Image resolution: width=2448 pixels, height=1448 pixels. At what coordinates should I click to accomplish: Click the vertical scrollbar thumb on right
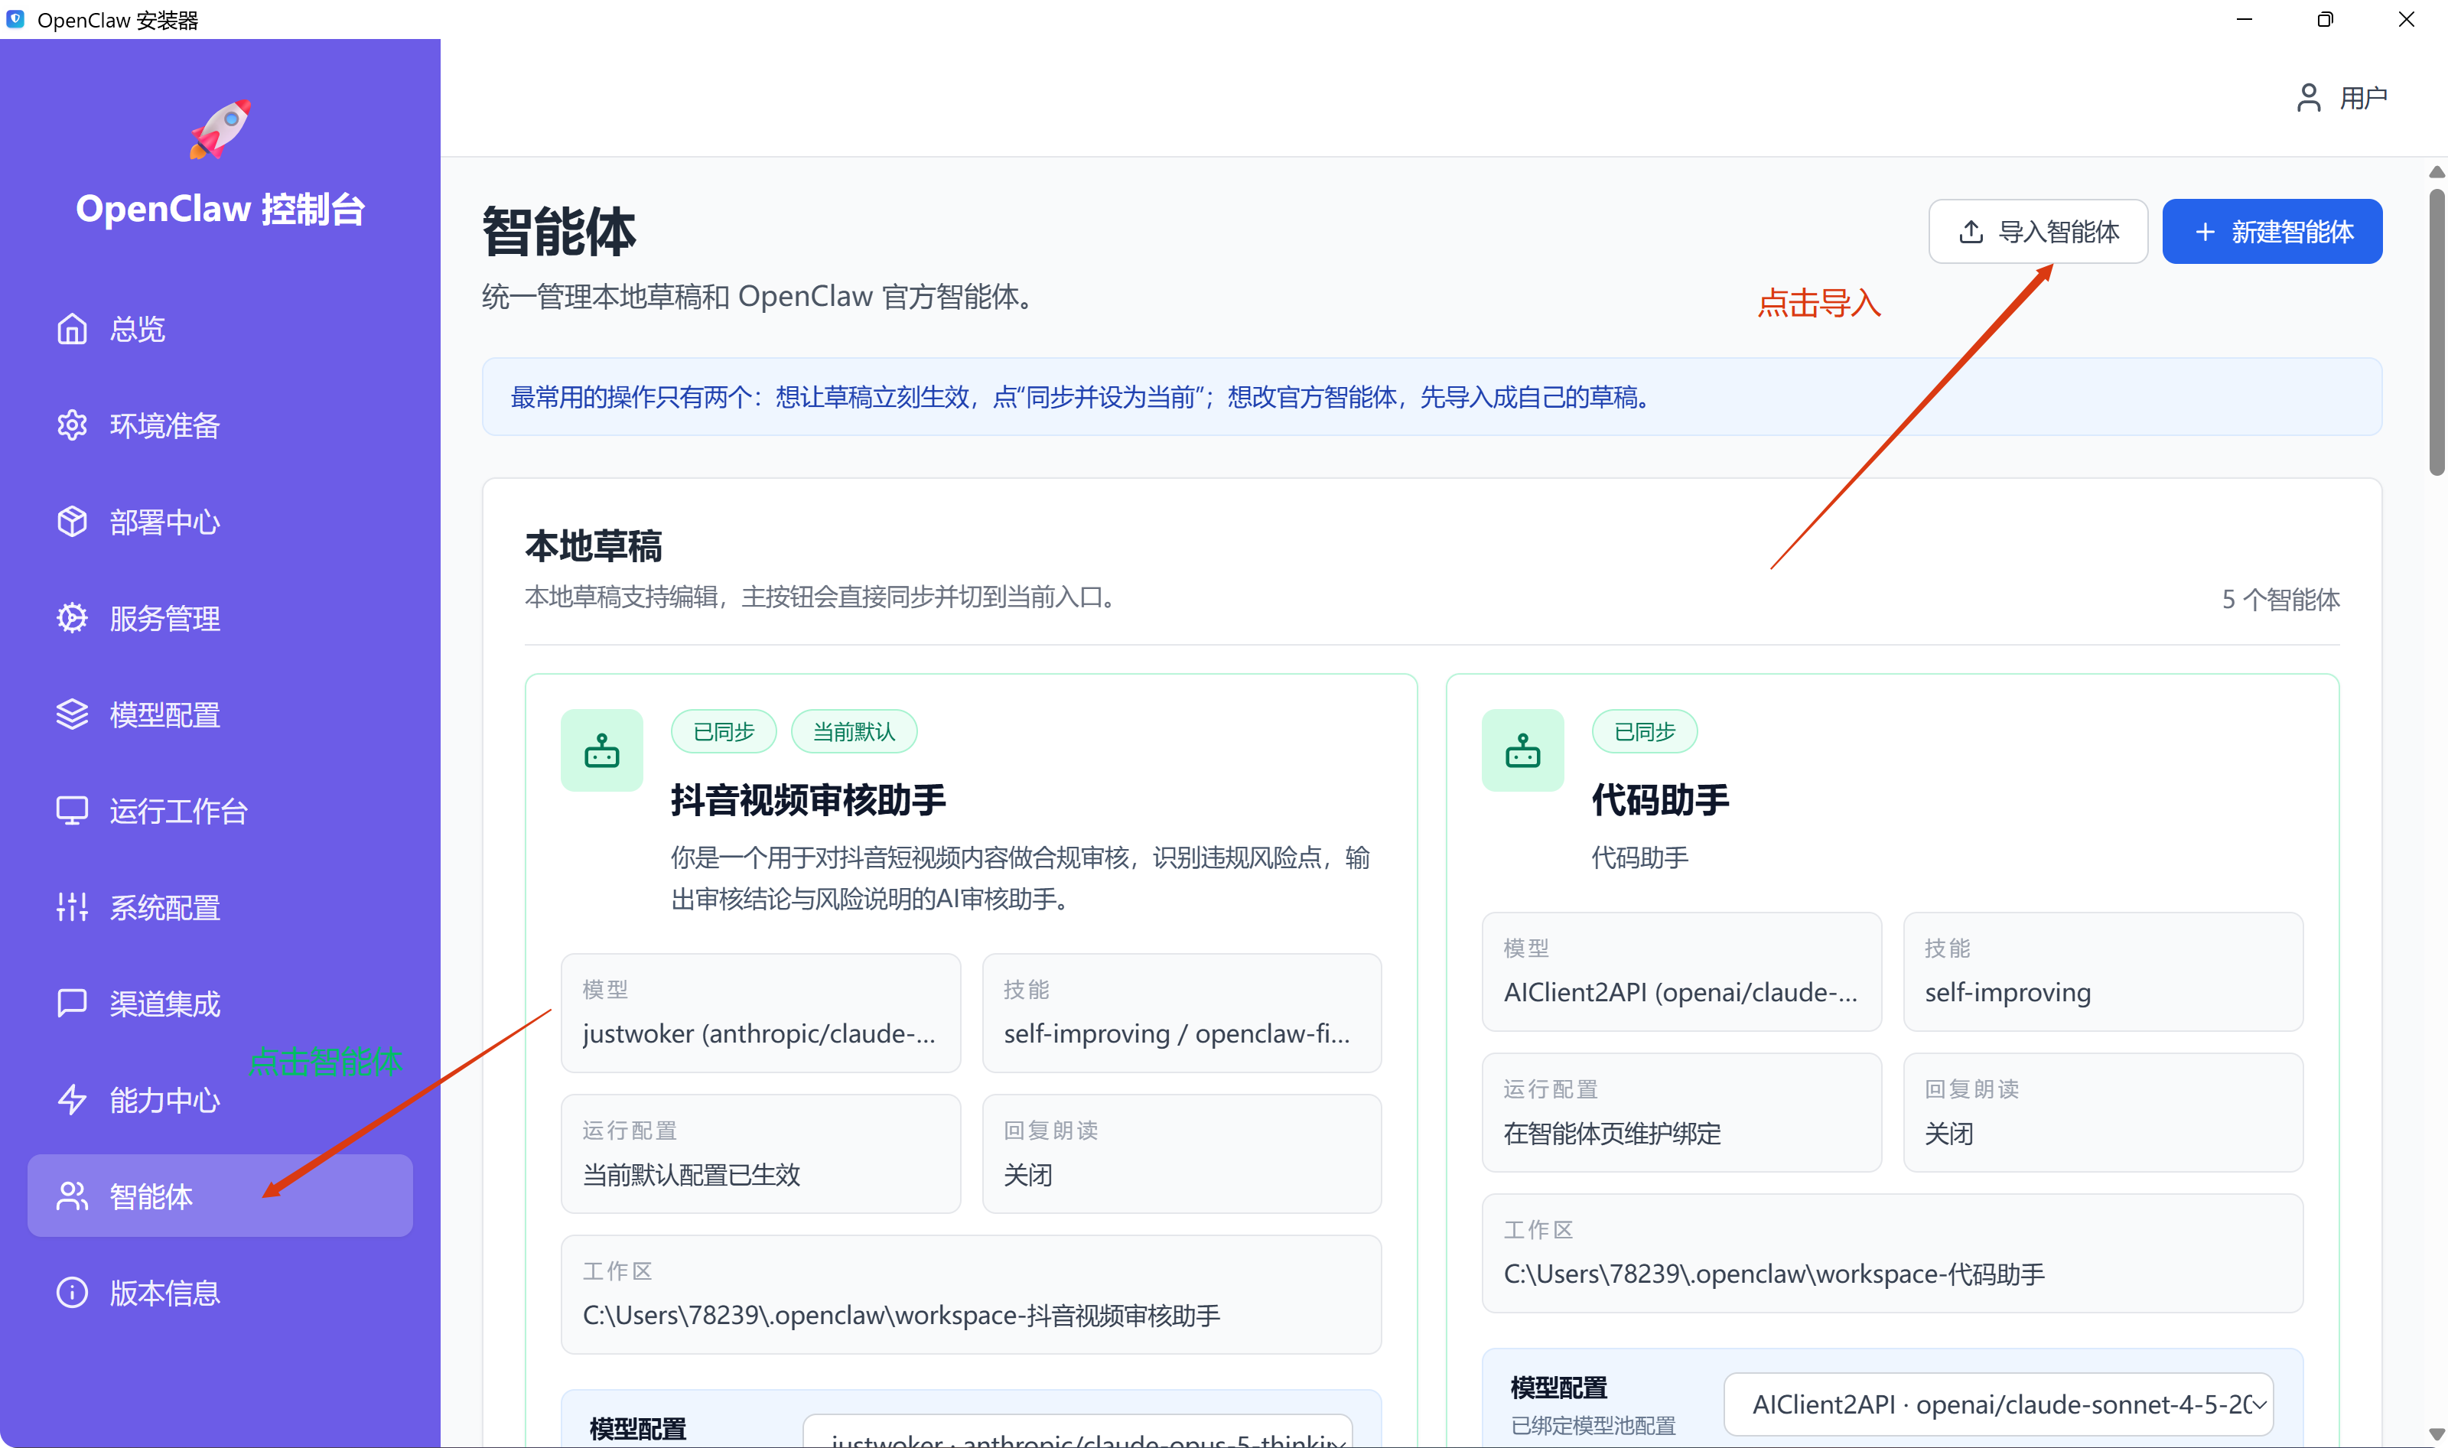2435,332
